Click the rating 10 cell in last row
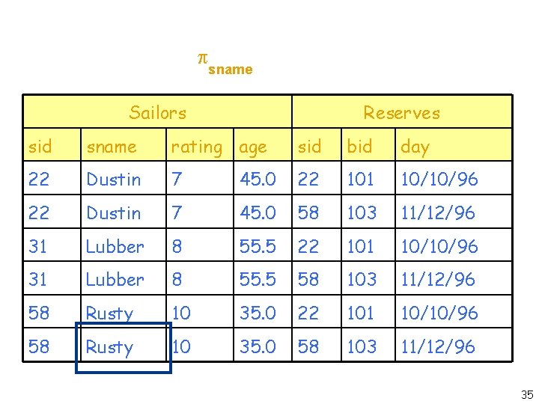The width and height of the screenshot is (539, 404). pos(200,346)
